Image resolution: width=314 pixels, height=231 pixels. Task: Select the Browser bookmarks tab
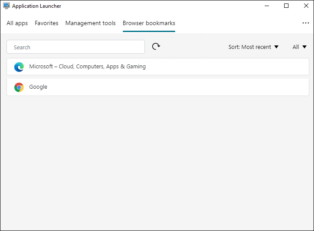pyautogui.click(x=149, y=23)
